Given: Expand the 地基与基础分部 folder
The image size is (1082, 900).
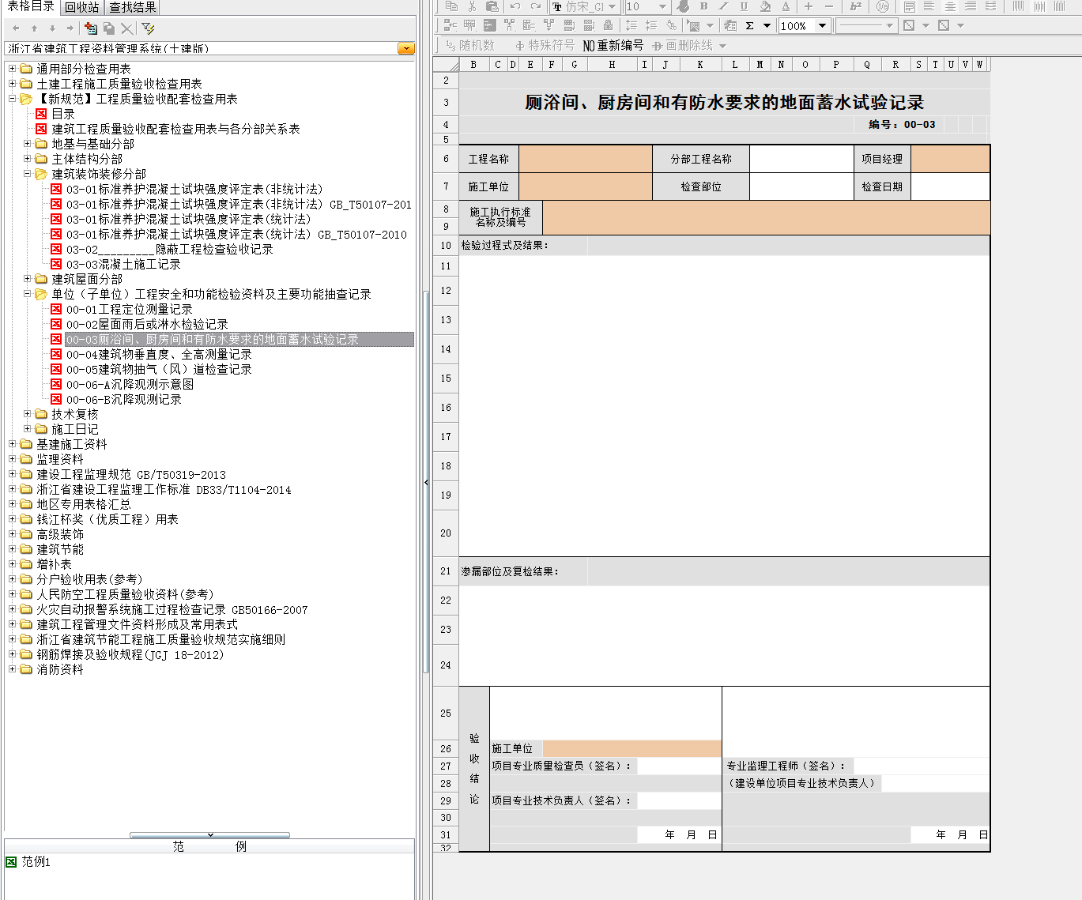Looking at the screenshot, I should 27,144.
